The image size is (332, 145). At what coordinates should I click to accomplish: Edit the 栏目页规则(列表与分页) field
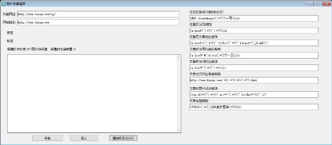click(254, 19)
